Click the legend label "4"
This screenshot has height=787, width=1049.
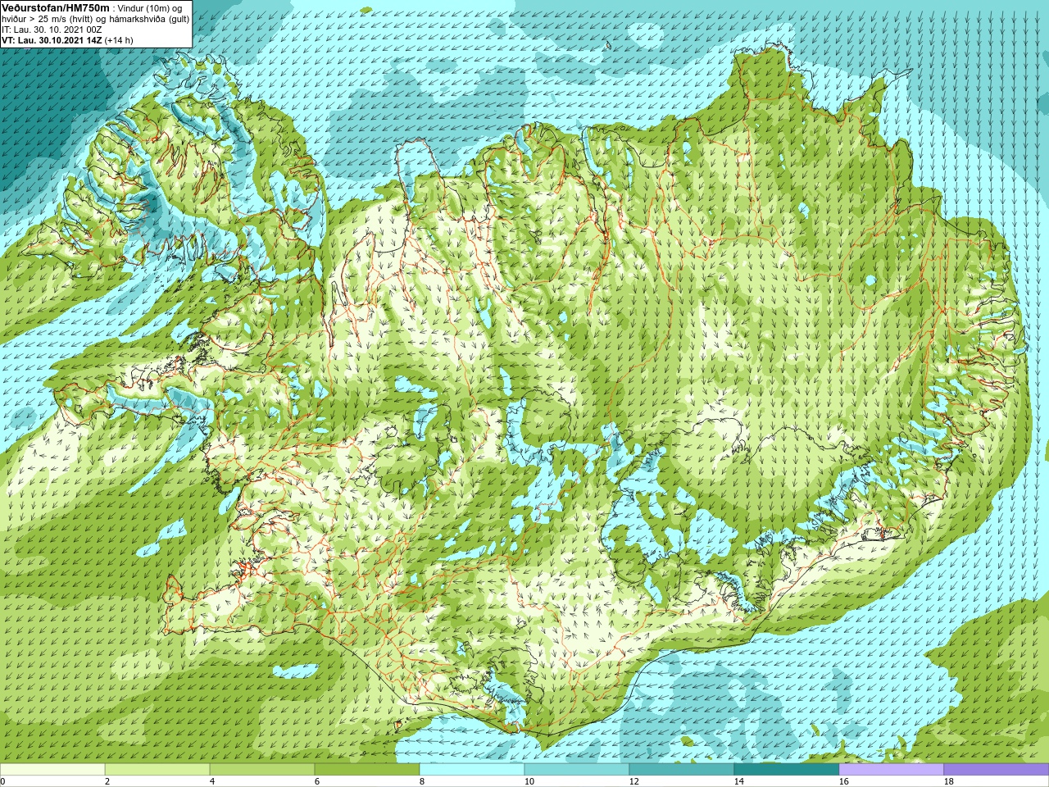point(212,781)
